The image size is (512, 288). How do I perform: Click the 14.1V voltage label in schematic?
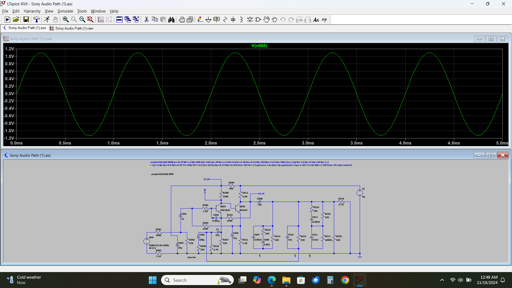click(261, 194)
